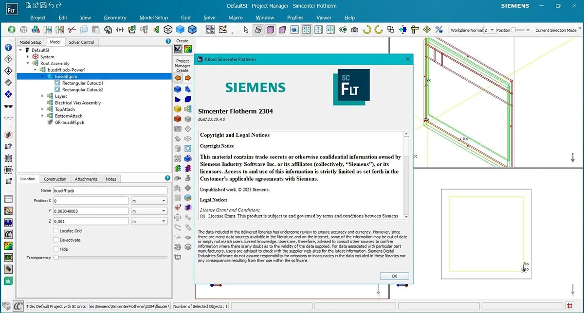584x313 pixels.
Task: Open the Position X unit dropdown
Action: 149,201
